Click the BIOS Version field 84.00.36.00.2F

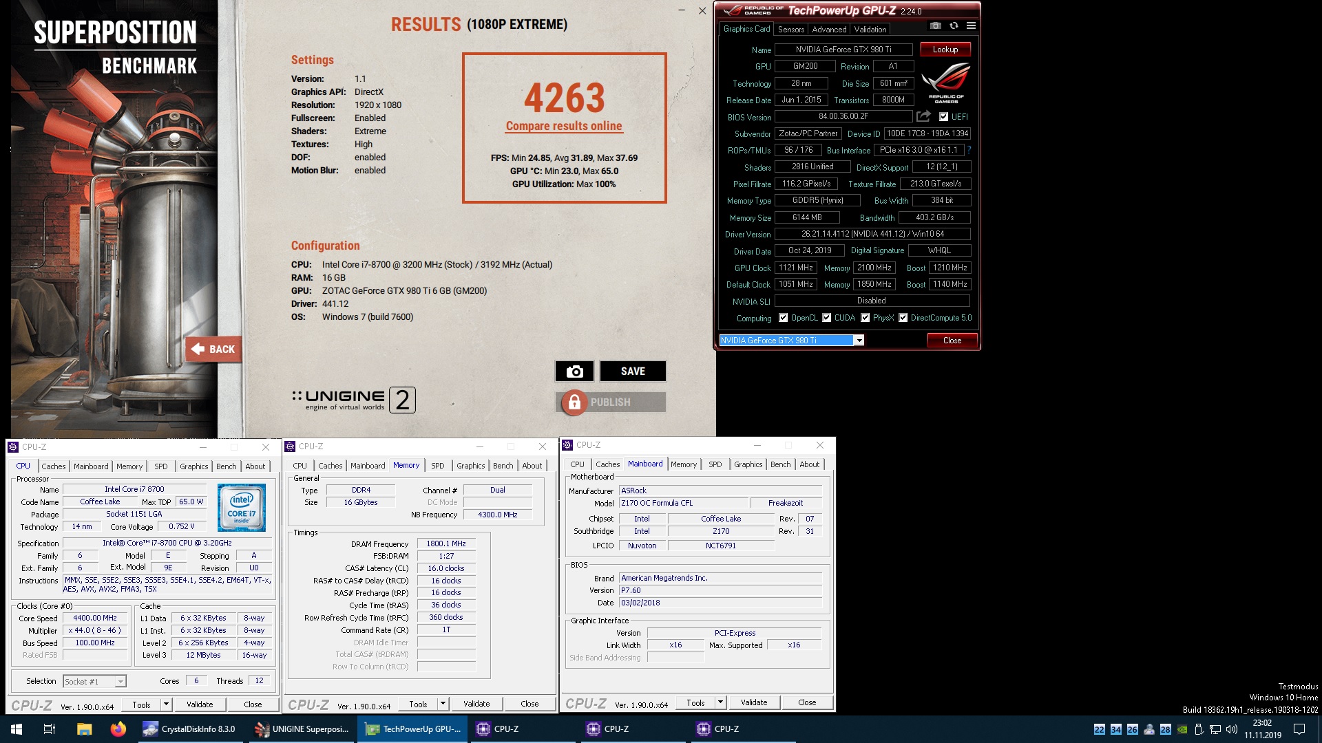point(843,117)
